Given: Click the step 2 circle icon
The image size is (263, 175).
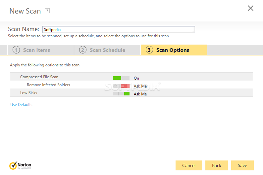Looking at the screenshot, I should point(82,50).
